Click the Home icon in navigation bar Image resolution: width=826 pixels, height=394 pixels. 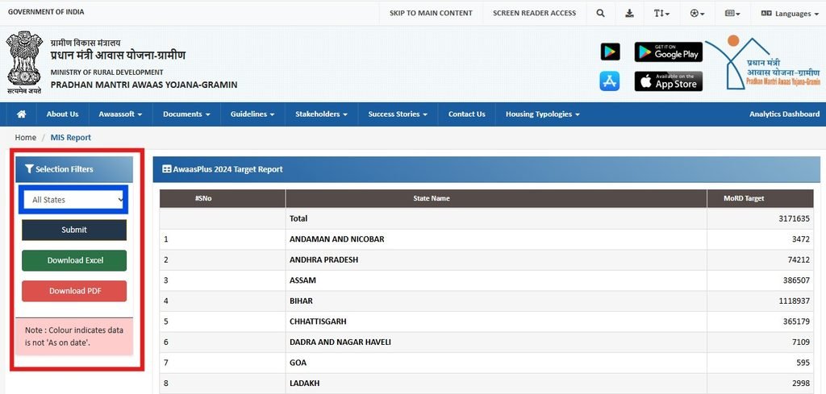[x=22, y=114]
